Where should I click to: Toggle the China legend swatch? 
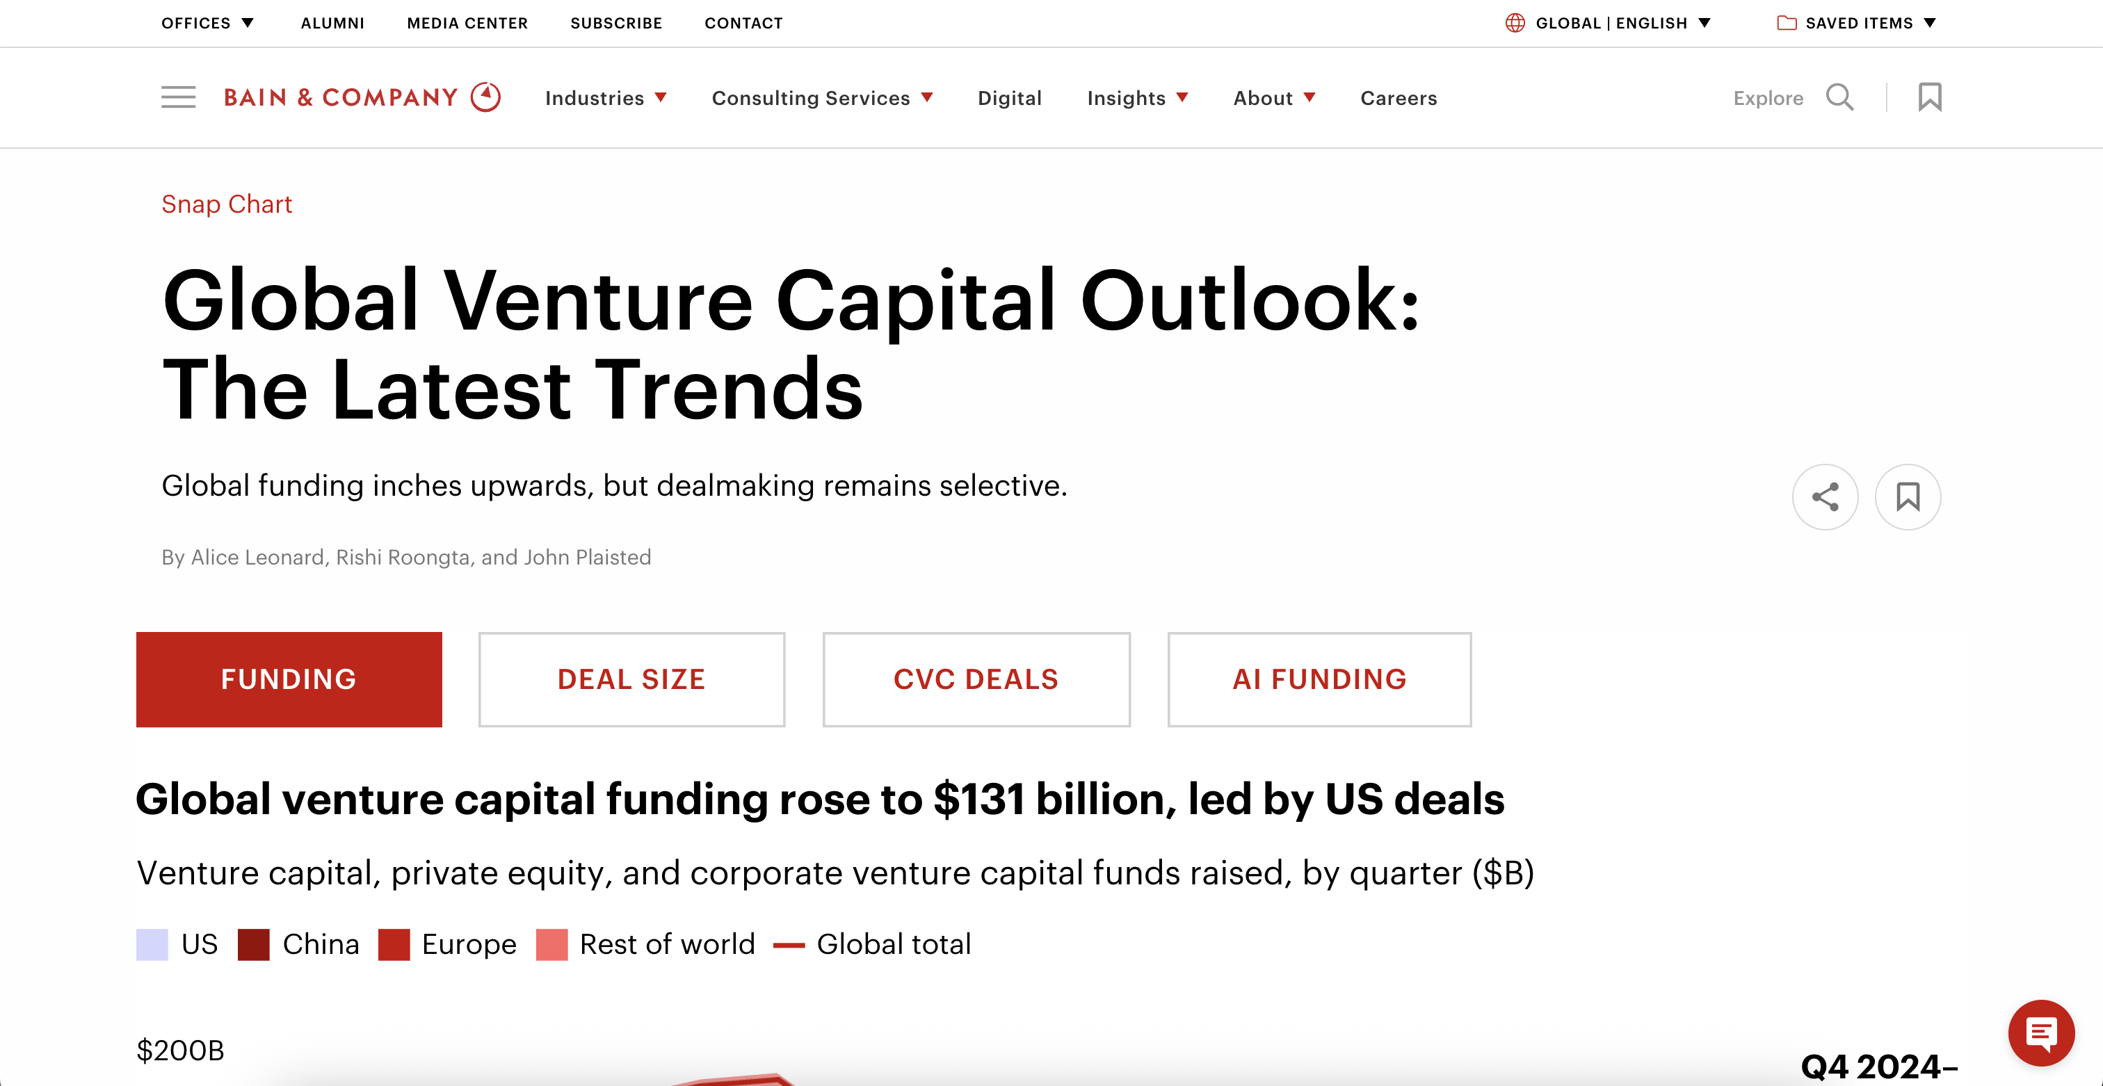coord(253,944)
